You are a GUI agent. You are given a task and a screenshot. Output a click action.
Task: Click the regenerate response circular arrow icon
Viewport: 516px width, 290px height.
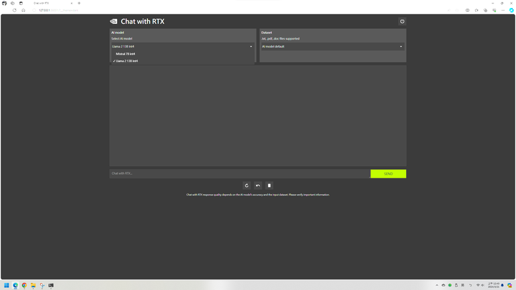(x=247, y=186)
